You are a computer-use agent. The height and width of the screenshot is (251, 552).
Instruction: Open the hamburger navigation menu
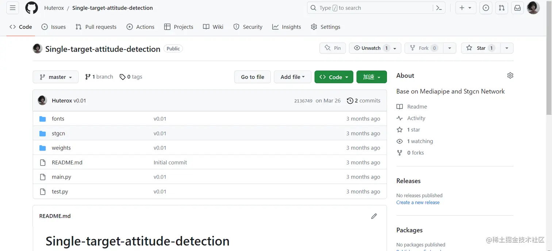[12, 8]
